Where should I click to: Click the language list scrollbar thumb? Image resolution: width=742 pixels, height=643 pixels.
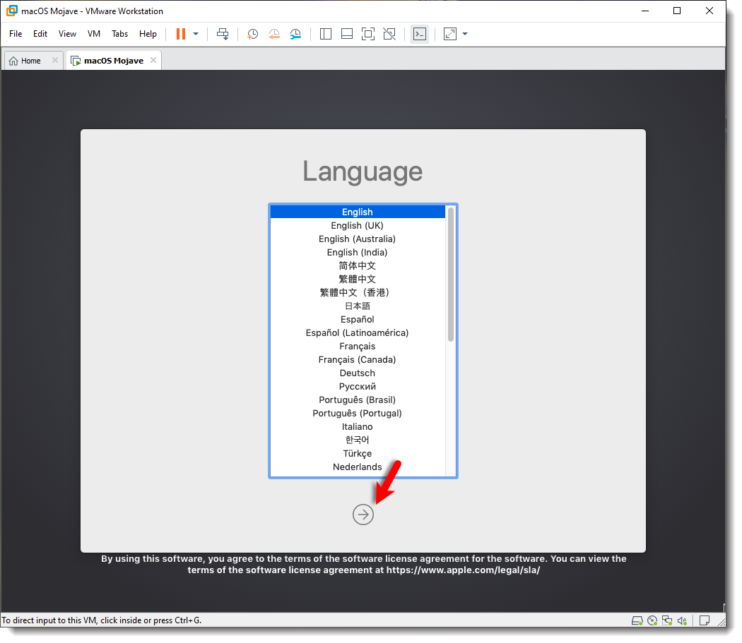point(451,275)
